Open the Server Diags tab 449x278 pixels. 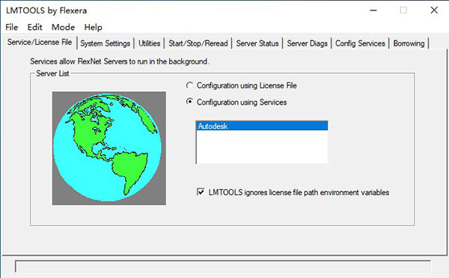pos(307,43)
